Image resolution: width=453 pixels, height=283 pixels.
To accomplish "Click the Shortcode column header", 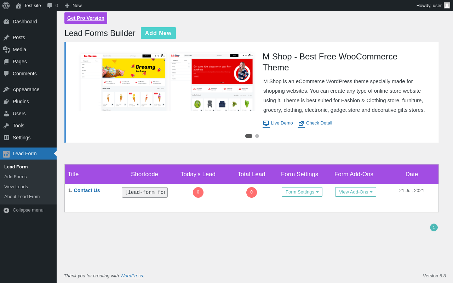I will click(144, 174).
